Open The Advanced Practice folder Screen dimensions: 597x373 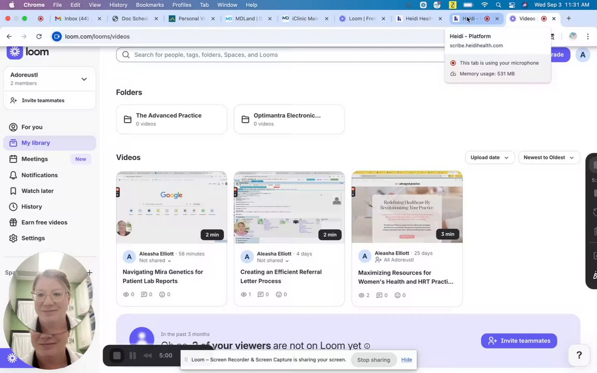point(171,119)
